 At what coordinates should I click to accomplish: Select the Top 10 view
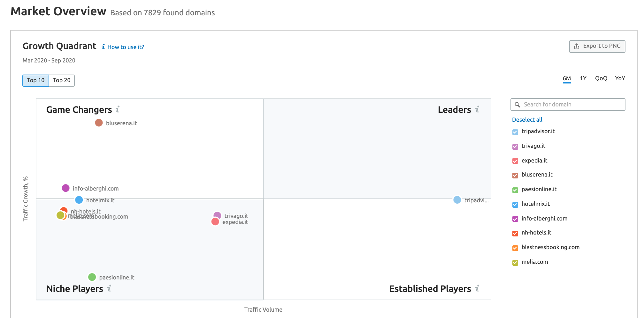pos(36,80)
